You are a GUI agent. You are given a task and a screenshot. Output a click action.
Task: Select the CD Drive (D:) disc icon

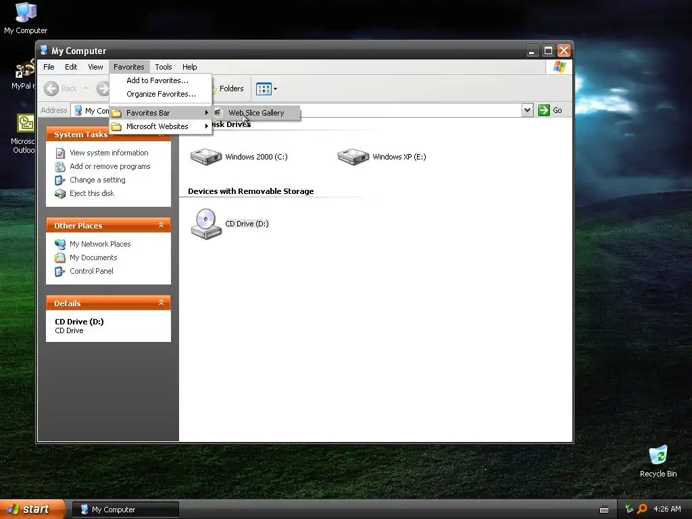(x=206, y=224)
